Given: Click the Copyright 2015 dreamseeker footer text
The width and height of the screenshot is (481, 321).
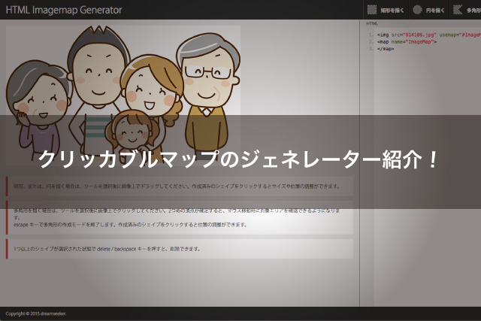Looking at the screenshot, I should pos(36,313).
